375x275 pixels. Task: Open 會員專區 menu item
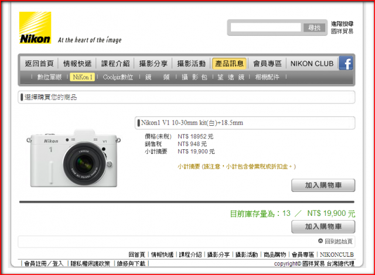pos(267,64)
